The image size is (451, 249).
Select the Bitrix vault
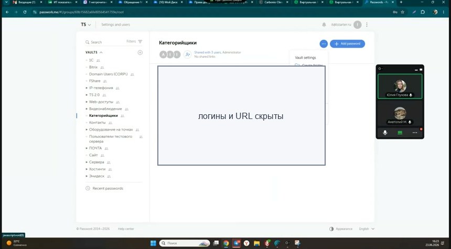click(x=93, y=67)
